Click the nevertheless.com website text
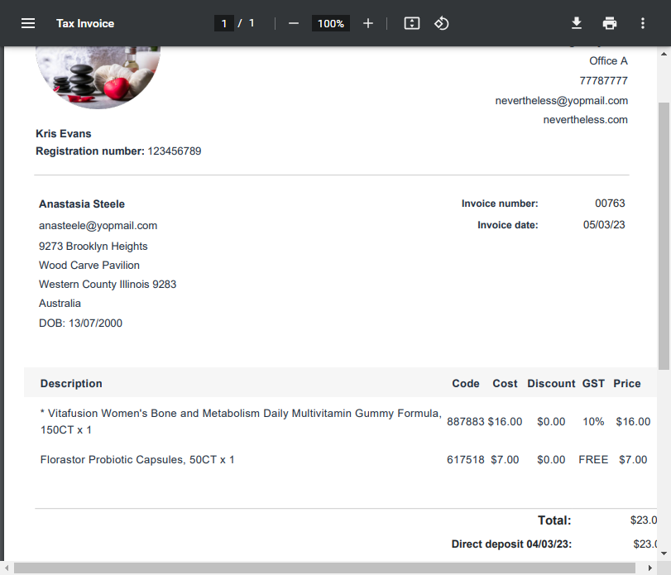The height and width of the screenshot is (575, 671). tap(585, 119)
